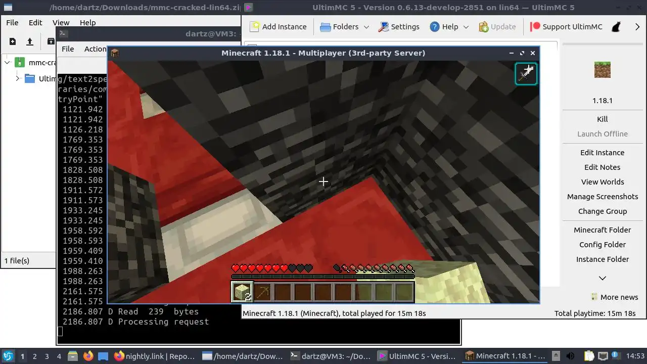
Task: Click the archive manager window menu icon
Action: pos(8,8)
